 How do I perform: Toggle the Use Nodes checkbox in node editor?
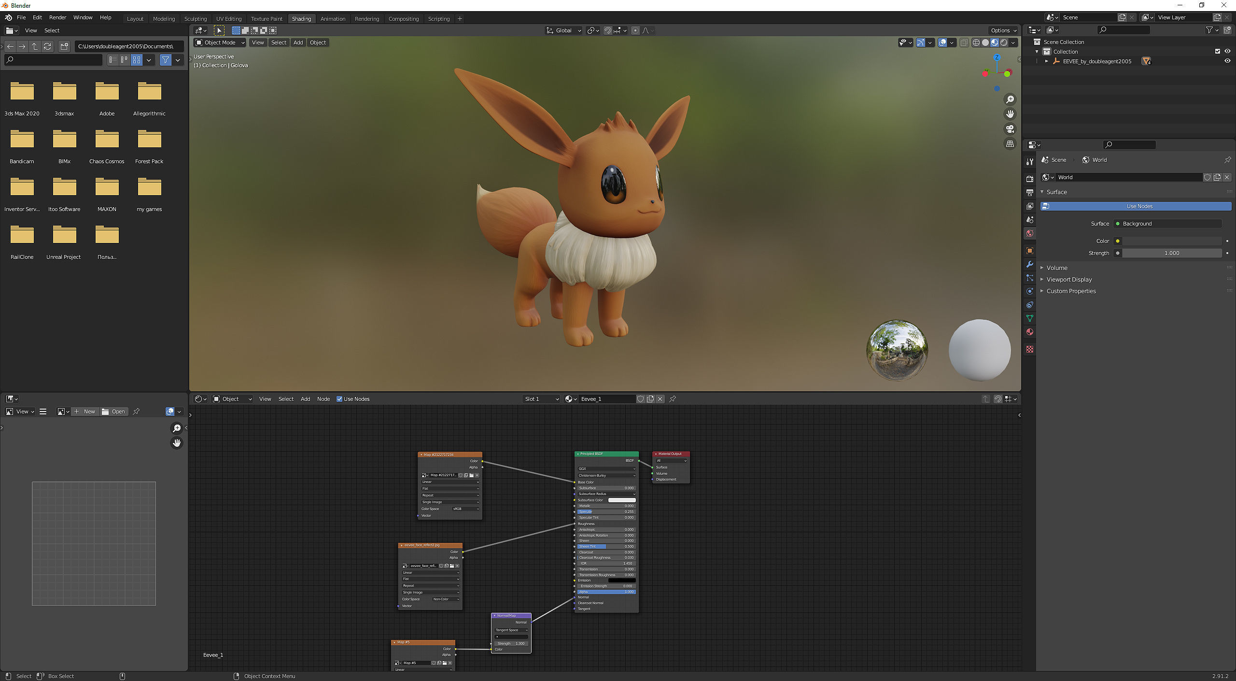tap(339, 399)
